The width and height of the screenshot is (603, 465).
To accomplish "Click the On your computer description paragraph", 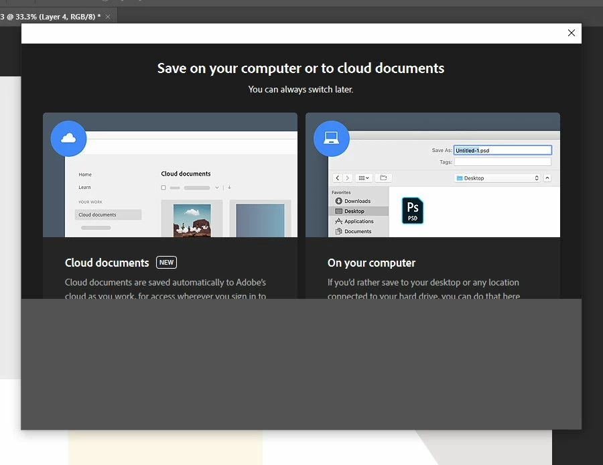I will pos(423,289).
